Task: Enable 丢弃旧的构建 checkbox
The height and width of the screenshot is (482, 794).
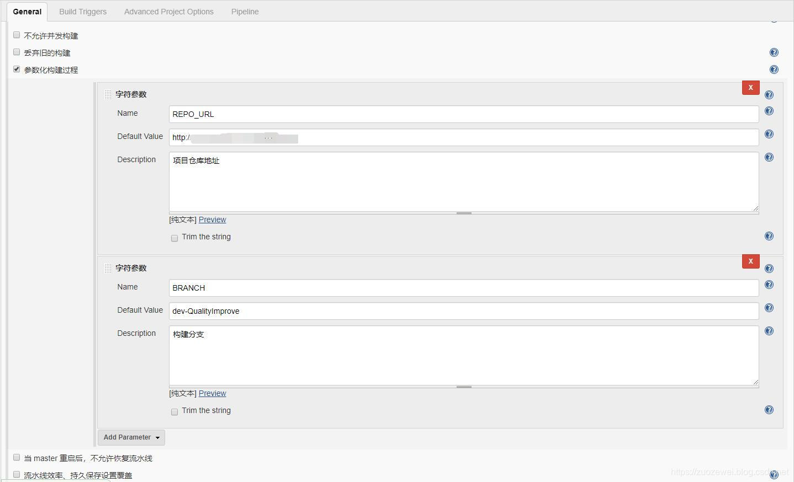Action: 17,52
